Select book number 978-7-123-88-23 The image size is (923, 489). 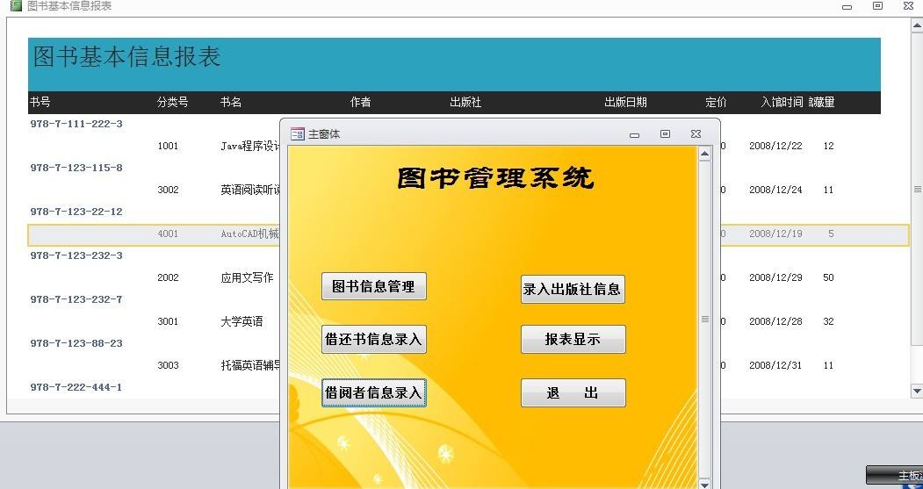pos(76,343)
